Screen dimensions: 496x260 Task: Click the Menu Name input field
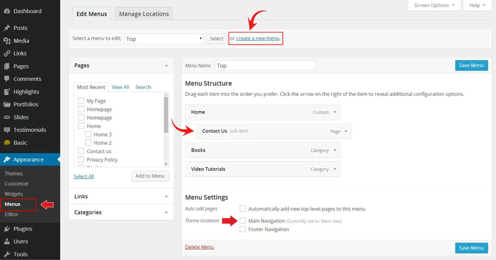pos(265,66)
